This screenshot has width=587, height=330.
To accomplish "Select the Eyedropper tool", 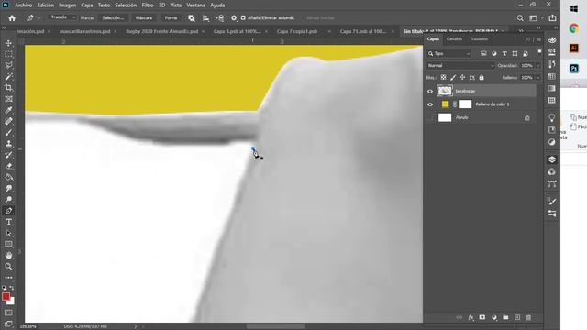I will [x=8, y=110].
